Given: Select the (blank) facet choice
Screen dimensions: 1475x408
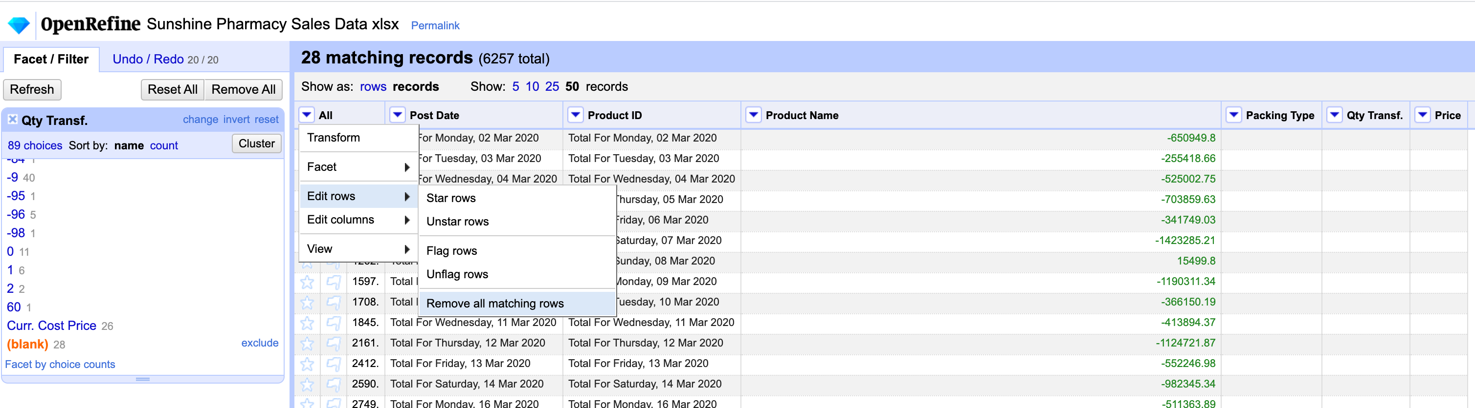Looking at the screenshot, I should click(27, 344).
